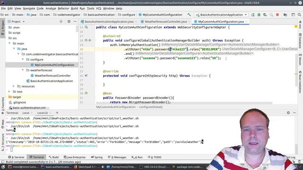Collapse the com.codeinvestigator package node
The height and width of the screenshot is (170, 303).
(18, 54)
